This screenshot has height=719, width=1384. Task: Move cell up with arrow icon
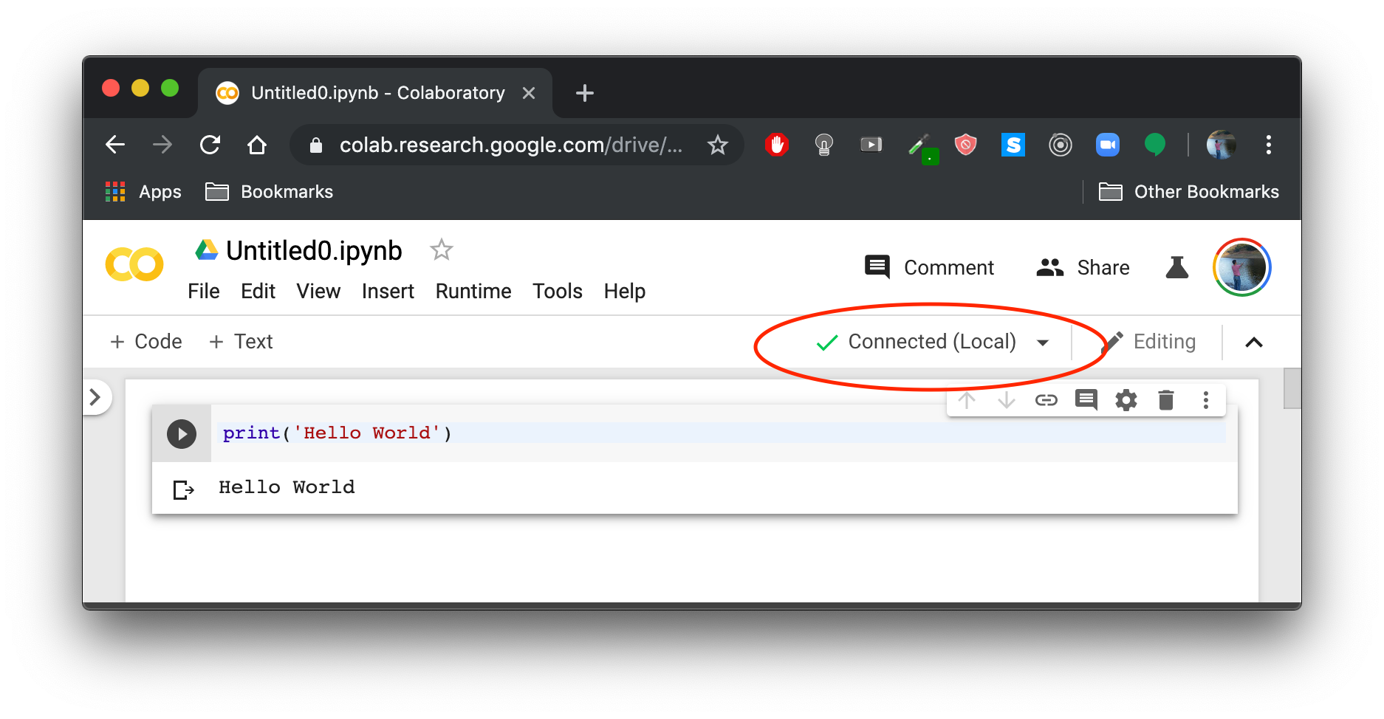[x=967, y=400]
